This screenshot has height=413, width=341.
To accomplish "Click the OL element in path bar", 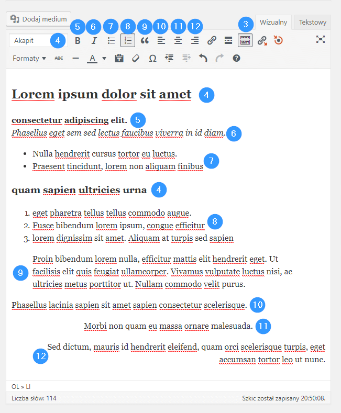I will [15, 387].
